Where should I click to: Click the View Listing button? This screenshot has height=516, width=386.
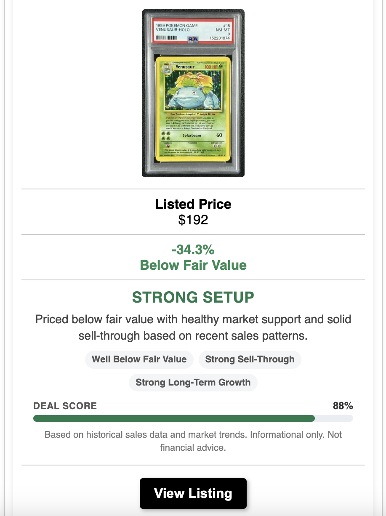click(193, 493)
